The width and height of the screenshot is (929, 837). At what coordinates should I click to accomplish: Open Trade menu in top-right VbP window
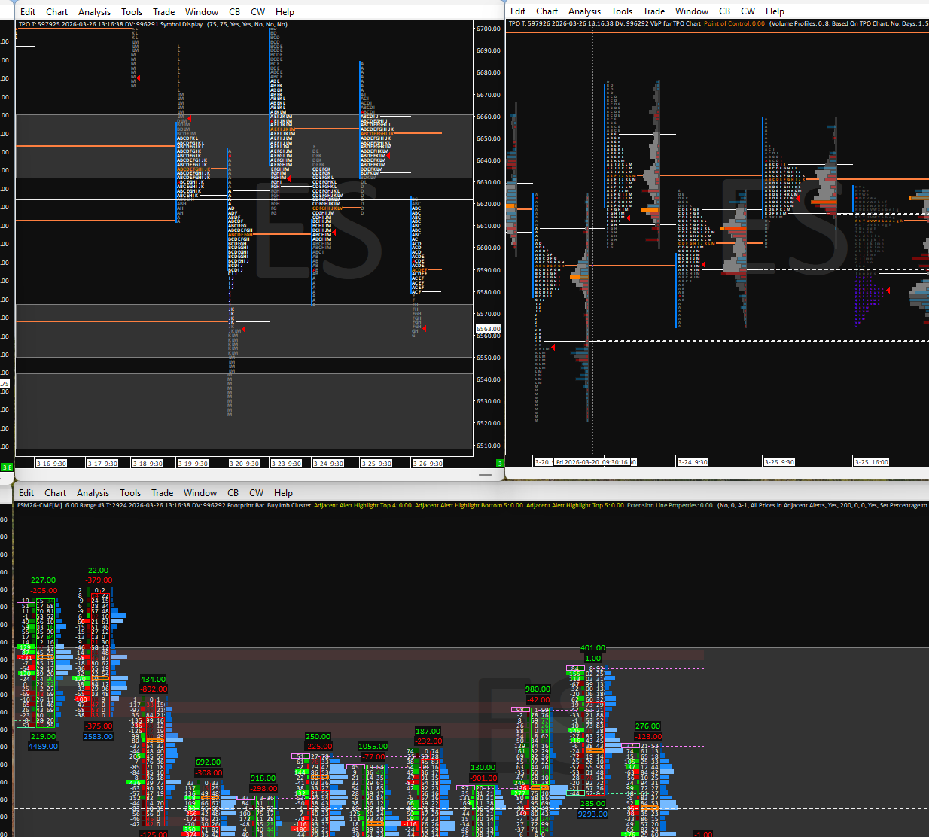tap(653, 11)
